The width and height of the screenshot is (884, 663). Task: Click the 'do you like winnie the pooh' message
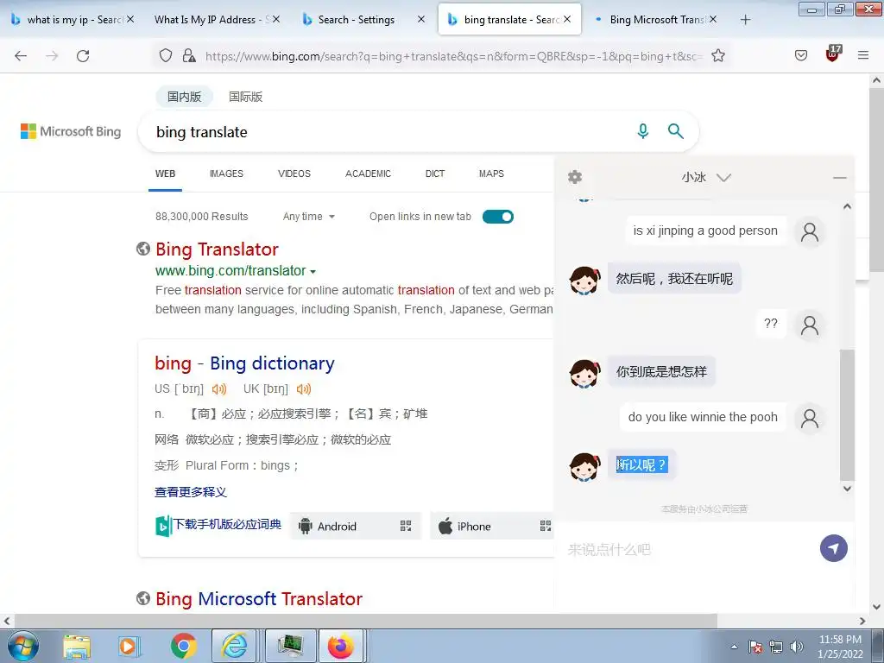tap(703, 417)
